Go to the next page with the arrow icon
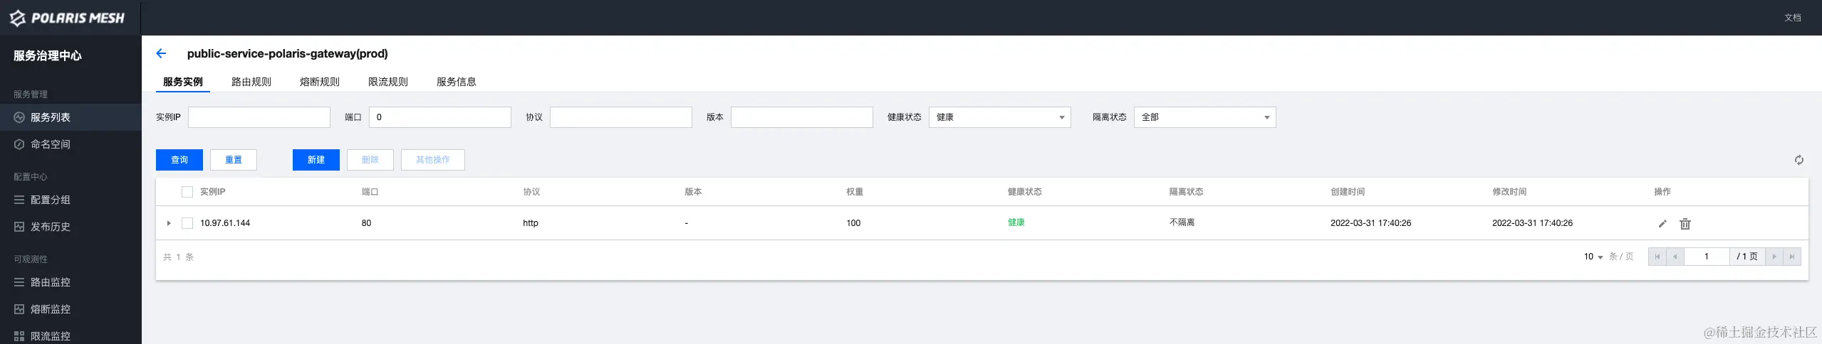This screenshot has width=1822, height=344. [1774, 257]
